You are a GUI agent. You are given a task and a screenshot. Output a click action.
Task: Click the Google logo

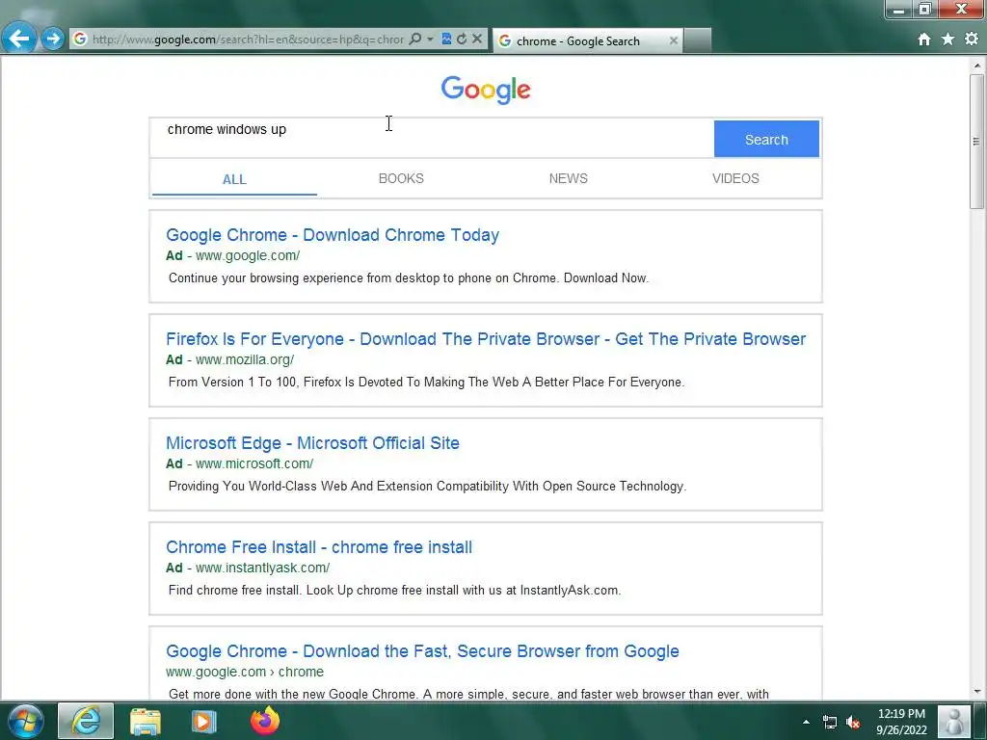(x=486, y=90)
